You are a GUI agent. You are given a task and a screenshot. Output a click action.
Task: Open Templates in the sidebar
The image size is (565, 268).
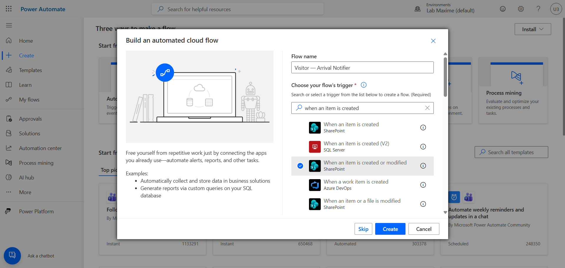[x=42, y=70]
